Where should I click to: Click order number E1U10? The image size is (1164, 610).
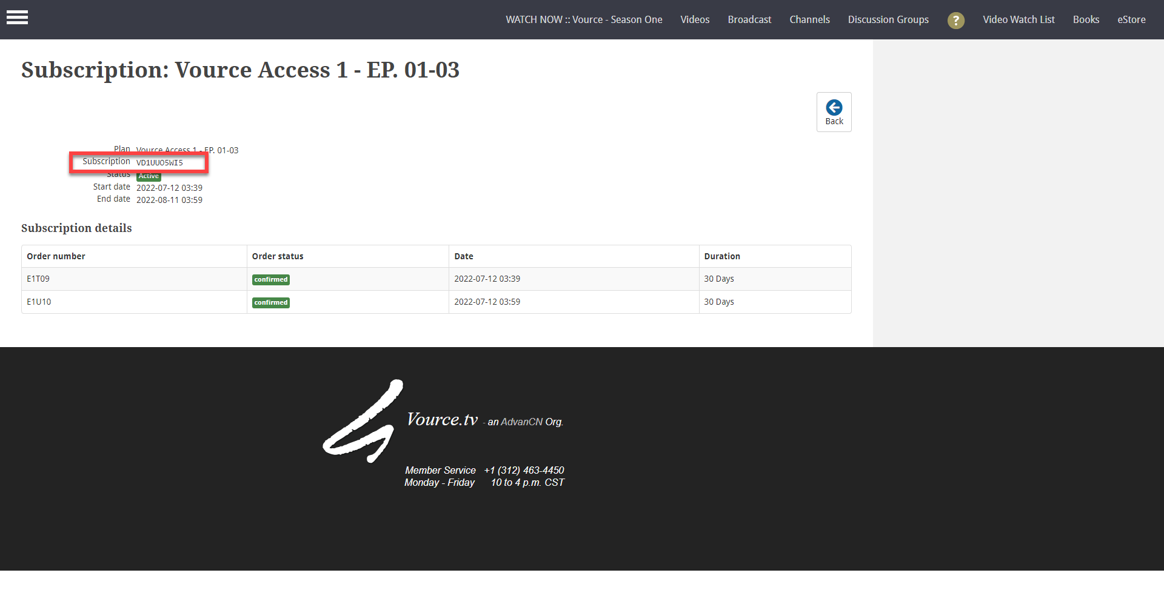[x=39, y=302]
